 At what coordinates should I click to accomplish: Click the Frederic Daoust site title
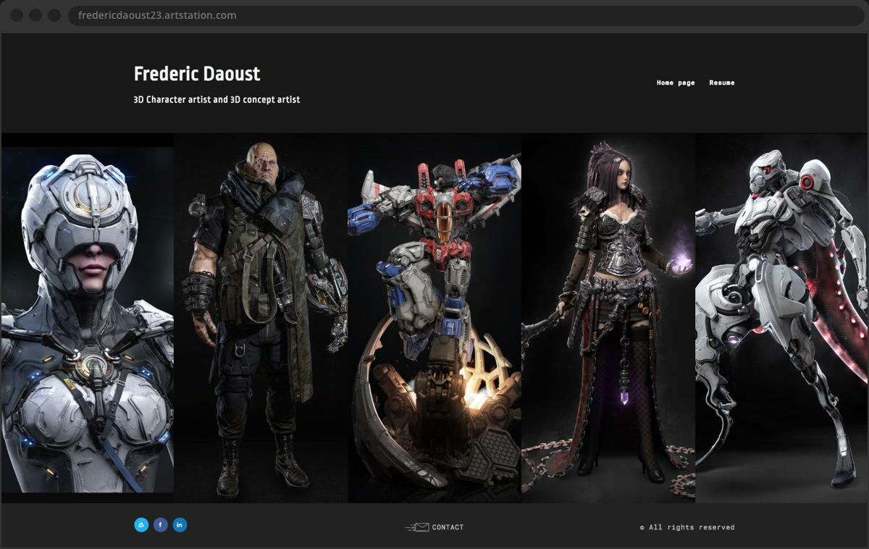pos(197,74)
